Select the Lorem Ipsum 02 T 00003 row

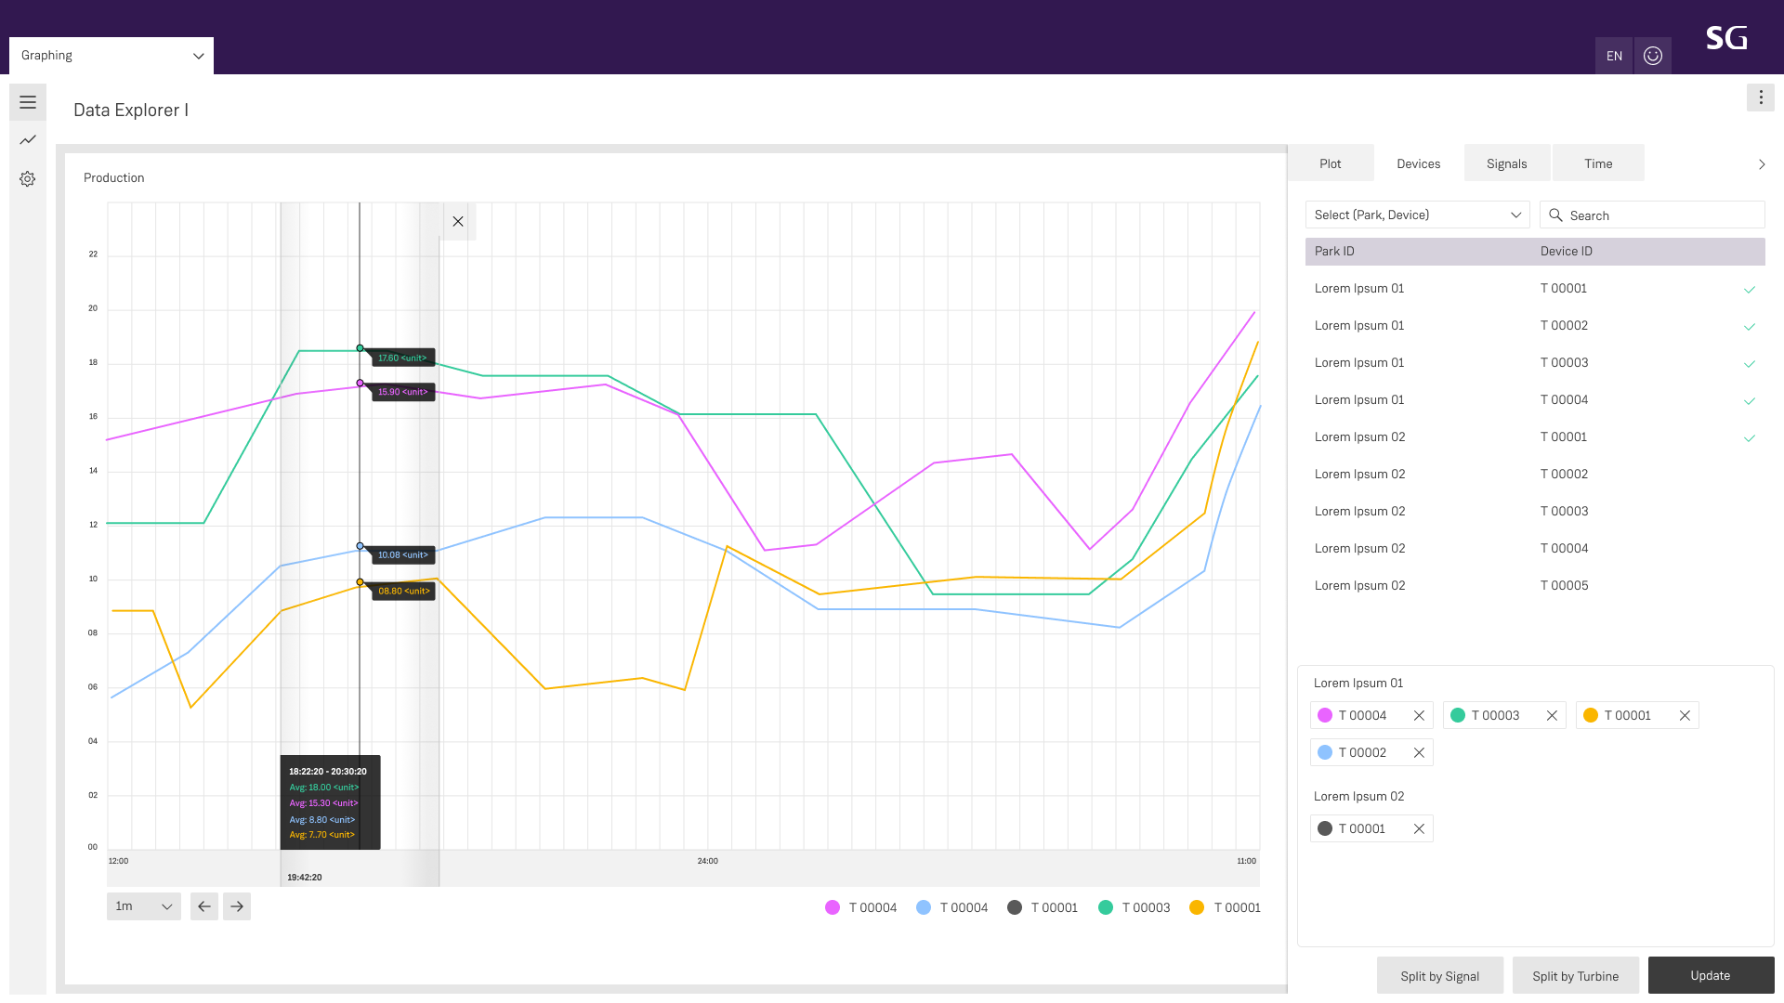pos(1535,511)
